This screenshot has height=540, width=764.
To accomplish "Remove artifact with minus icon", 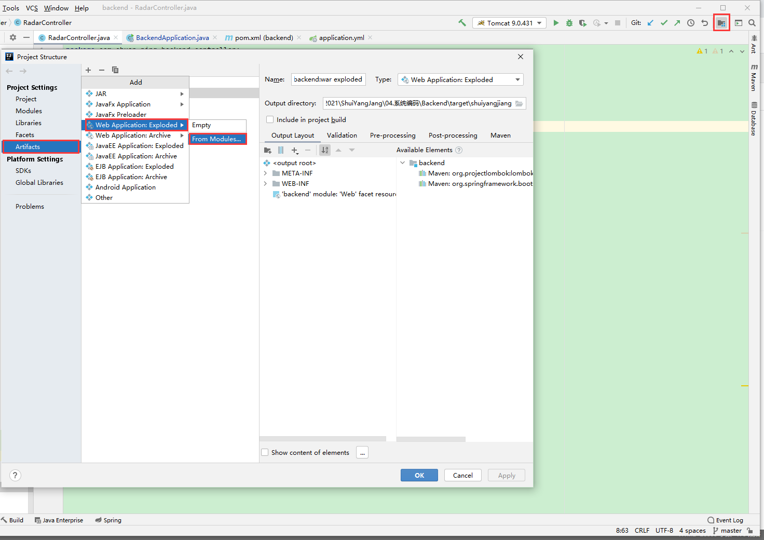I will tap(102, 70).
